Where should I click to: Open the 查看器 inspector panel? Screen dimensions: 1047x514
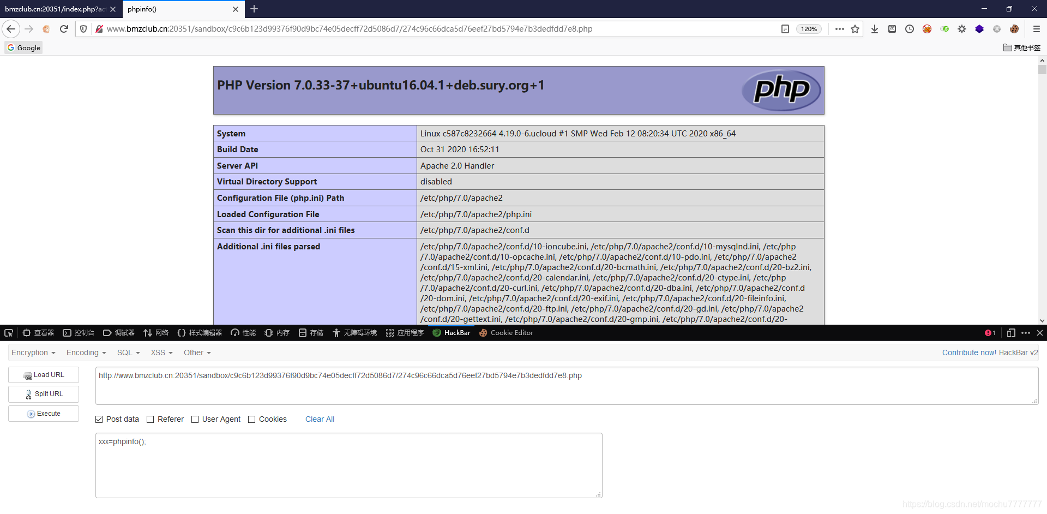click(39, 333)
